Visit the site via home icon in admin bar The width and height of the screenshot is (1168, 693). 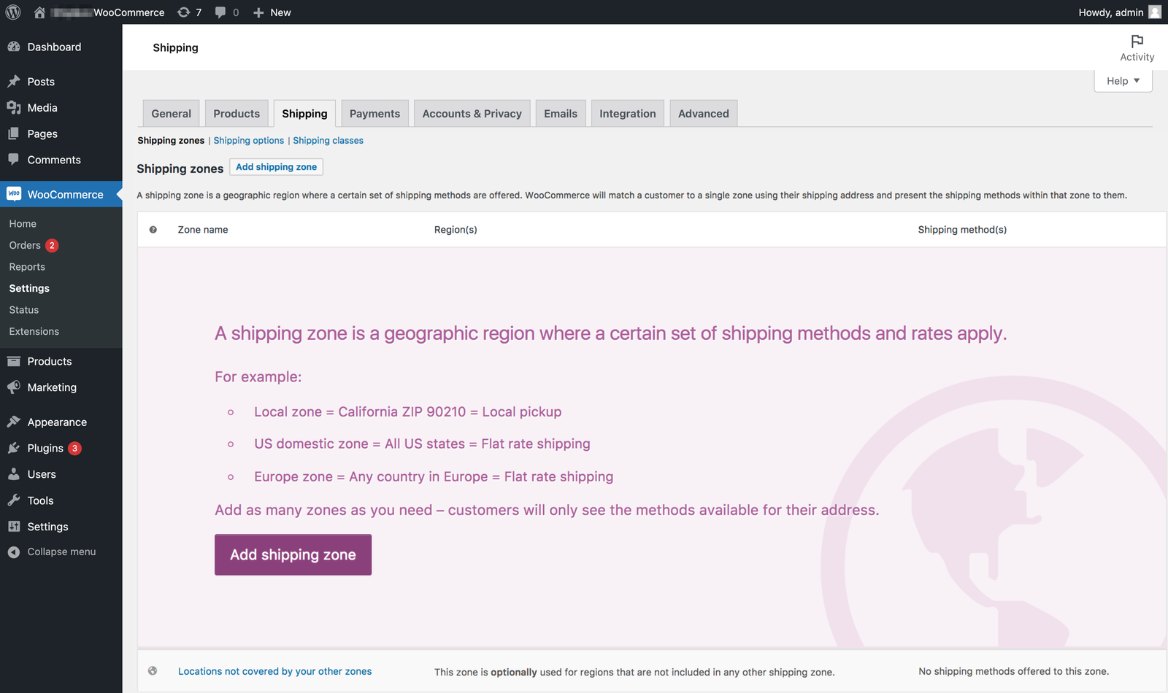click(x=39, y=12)
